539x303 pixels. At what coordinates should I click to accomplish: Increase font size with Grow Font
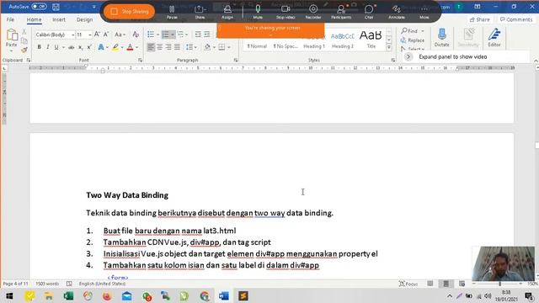coord(97,35)
